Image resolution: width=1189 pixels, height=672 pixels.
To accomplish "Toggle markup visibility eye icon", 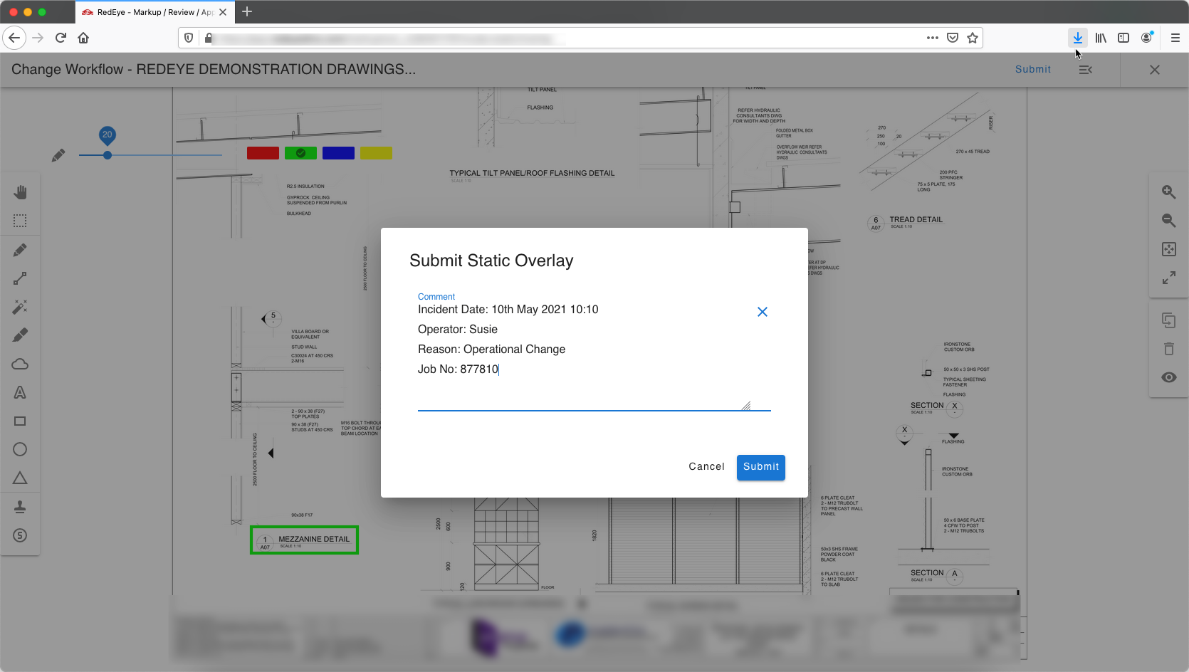I will point(1169,377).
